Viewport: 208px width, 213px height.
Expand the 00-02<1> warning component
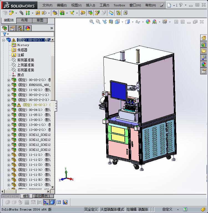(x=9, y=105)
